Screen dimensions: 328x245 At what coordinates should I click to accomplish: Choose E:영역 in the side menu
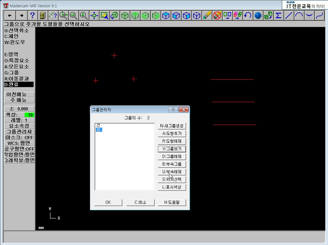coord(11,55)
